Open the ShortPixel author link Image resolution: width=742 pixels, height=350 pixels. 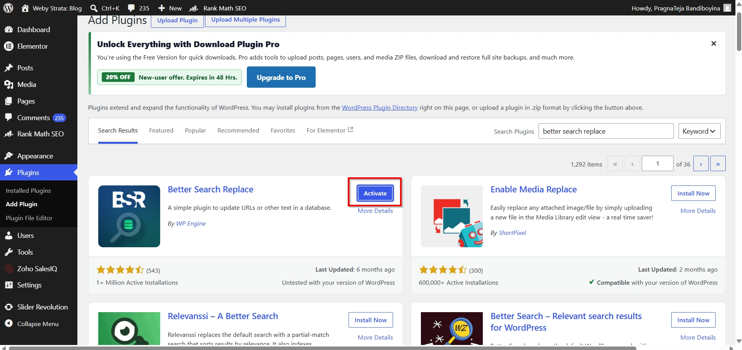point(512,233)
